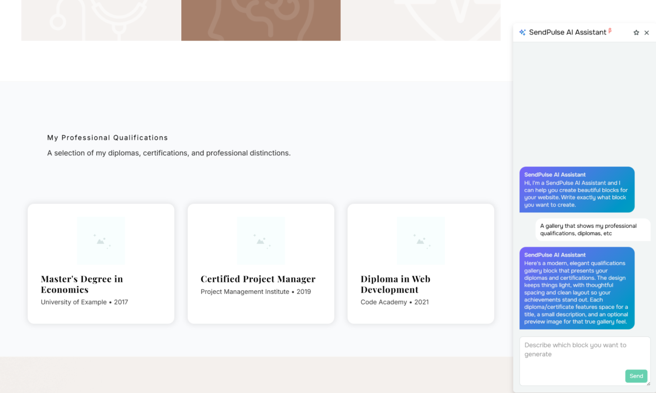
Task: Close the SendPulse AI Assistant panel
Action: (x=647, y=32)
